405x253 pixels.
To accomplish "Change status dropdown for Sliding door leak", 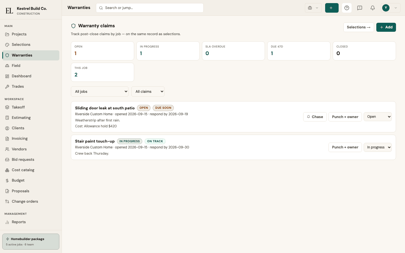I will point(378,117).
